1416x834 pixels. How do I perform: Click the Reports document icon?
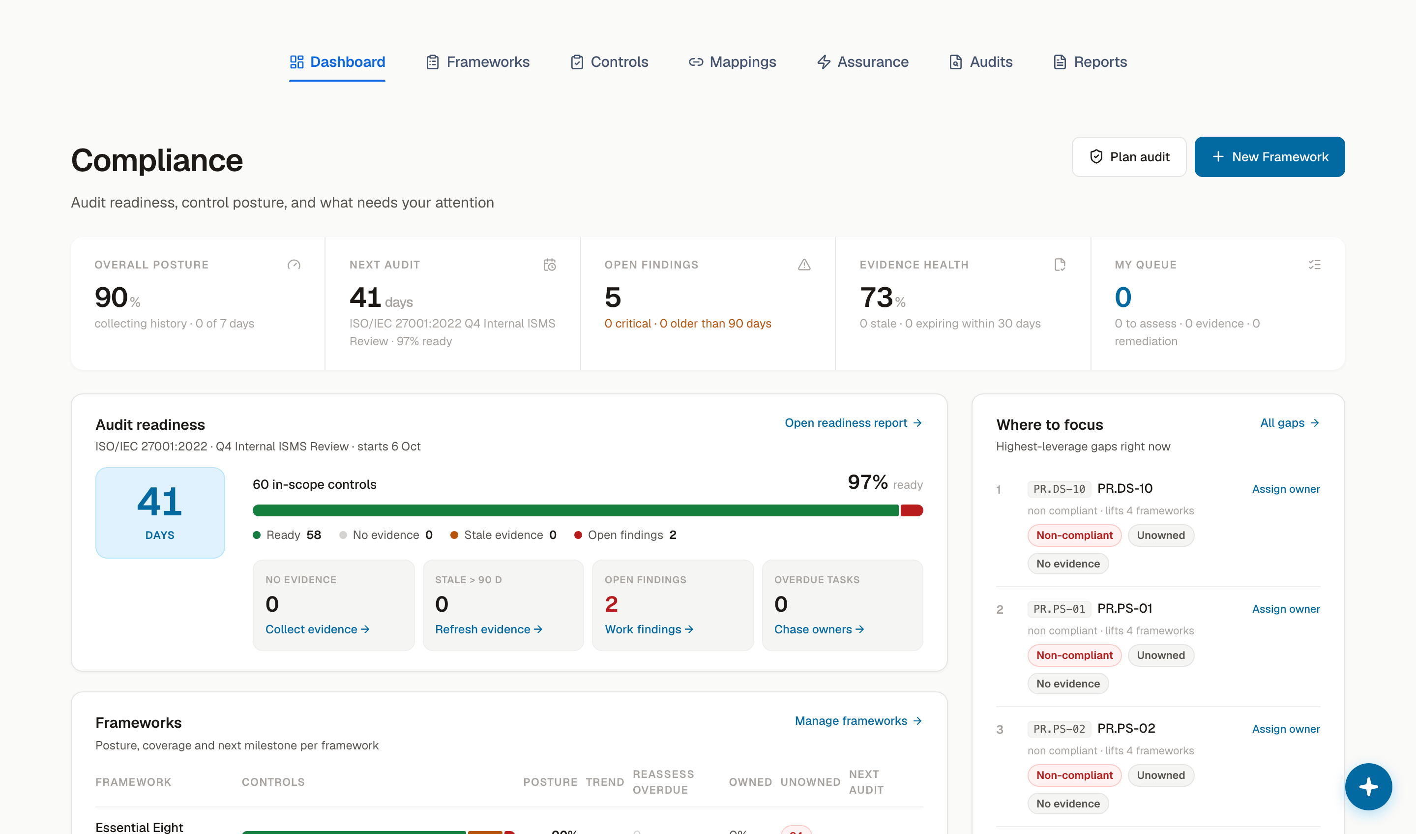click(x=1060, y=62)
